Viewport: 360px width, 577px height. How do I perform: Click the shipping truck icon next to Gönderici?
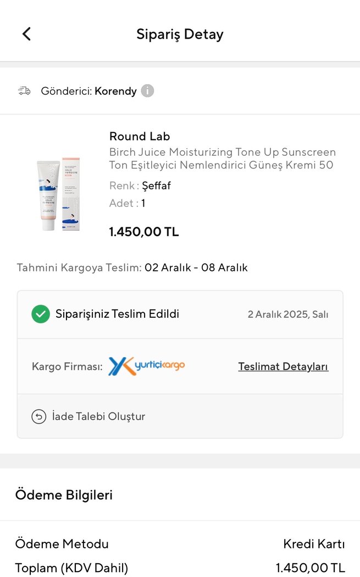click(x=23, y=91)
